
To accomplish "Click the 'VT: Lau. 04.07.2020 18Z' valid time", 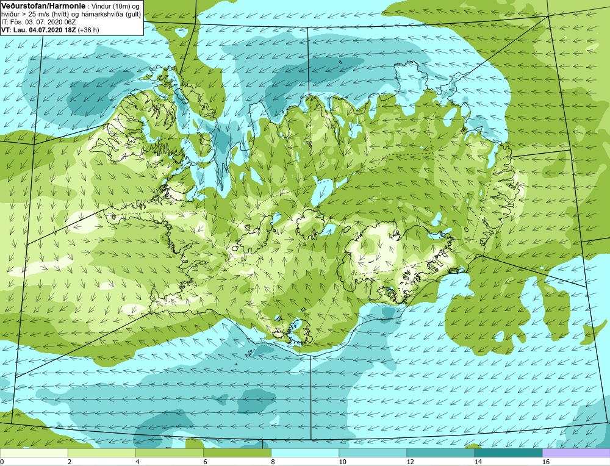I will [x=38, y=30].
